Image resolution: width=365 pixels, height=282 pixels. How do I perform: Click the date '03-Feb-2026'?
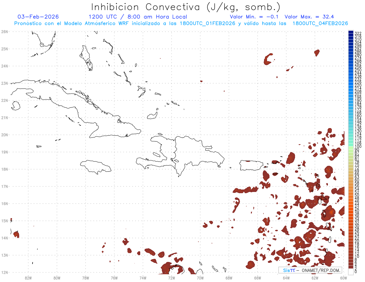tap(38, 17)
